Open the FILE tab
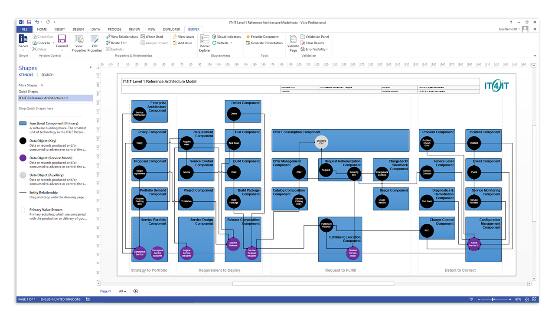 tap(24, 30)
